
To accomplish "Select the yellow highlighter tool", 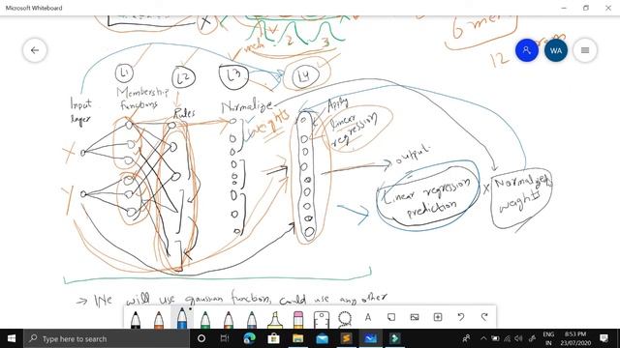I will click(x=275, y=319).
